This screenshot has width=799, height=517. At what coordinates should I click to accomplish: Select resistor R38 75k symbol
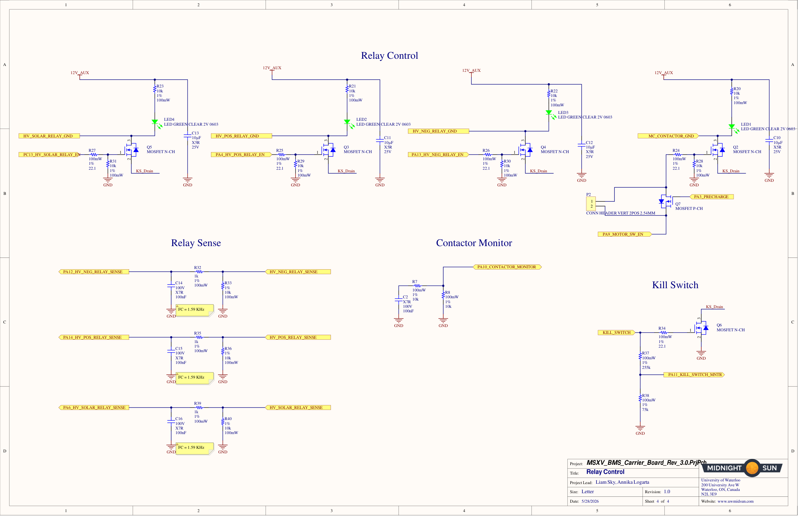[x=640, y=398]
